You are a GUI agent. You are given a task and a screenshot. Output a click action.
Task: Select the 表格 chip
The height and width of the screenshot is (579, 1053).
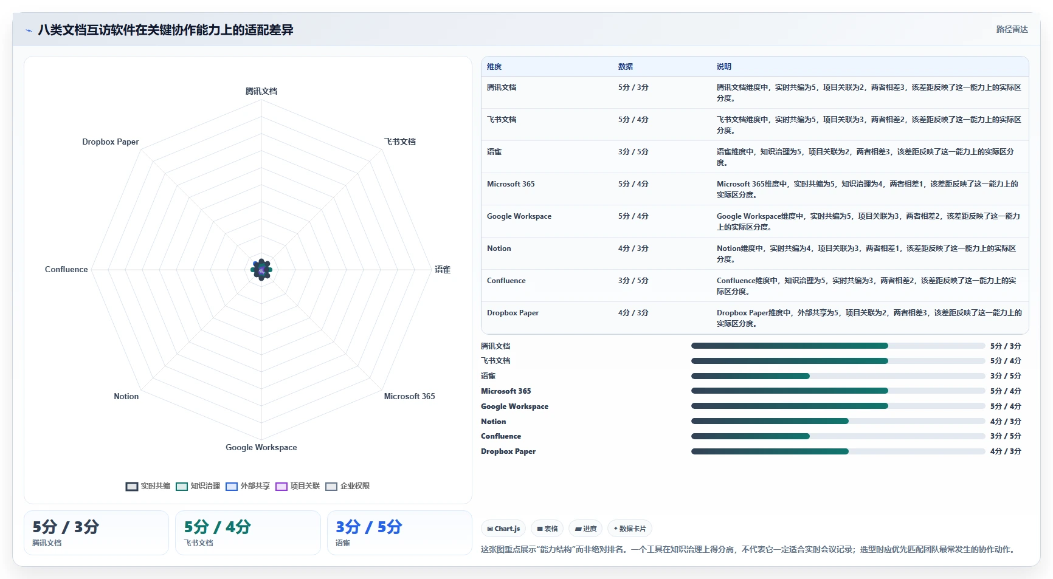pyautogui.click(x=547, y=529)
